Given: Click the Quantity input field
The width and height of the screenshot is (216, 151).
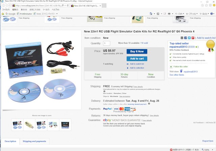Looking at the screenshot, I should (x=107, y=43).
